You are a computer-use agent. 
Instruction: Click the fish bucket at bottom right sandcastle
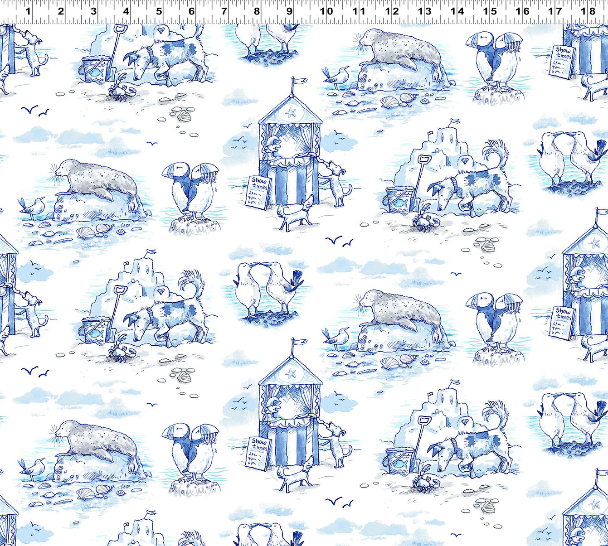pyautogui.click(x=399, y=461)
